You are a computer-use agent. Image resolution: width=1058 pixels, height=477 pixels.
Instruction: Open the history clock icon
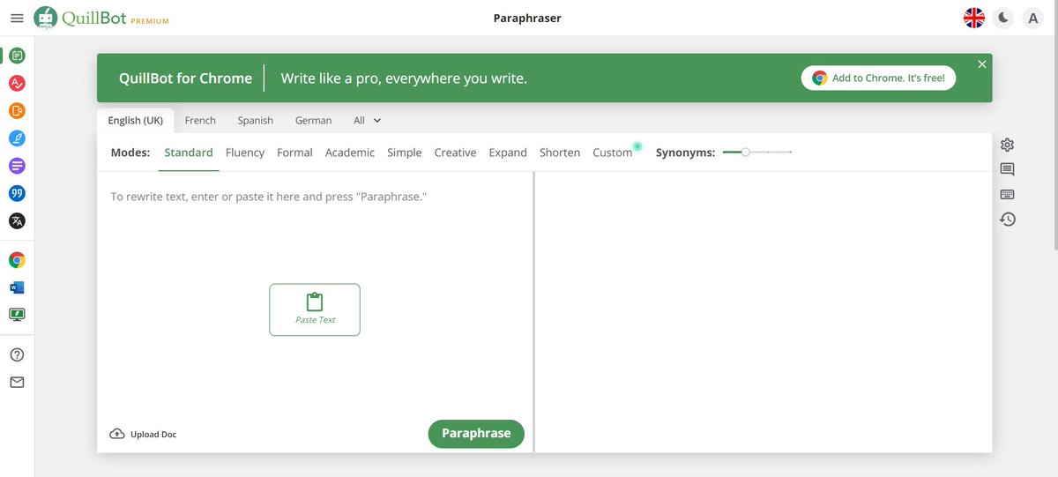point(1008,219)
